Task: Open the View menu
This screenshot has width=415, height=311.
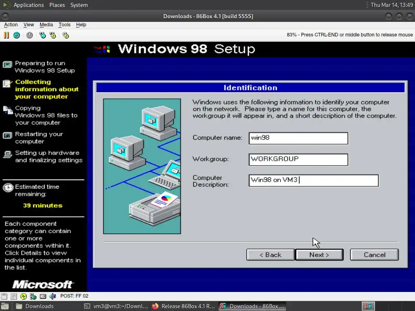Action: pyautogui.click(x=29, y=25)
